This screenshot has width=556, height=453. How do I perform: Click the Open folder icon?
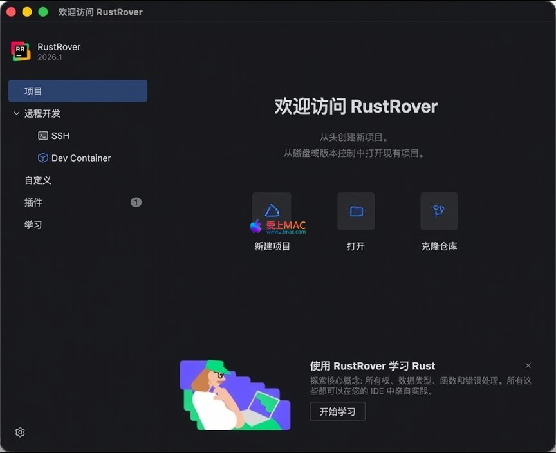[x=356, y=211]
